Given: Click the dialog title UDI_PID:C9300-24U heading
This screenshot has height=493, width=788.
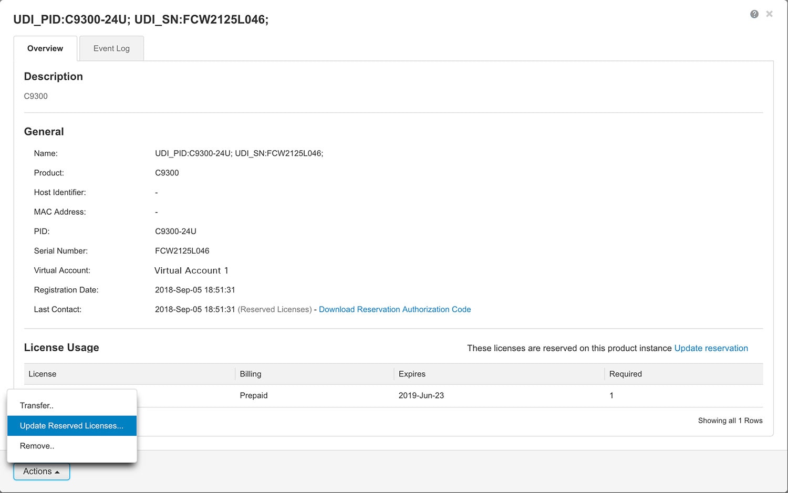Looking at the screenshot, I should [x=141, y=19].
